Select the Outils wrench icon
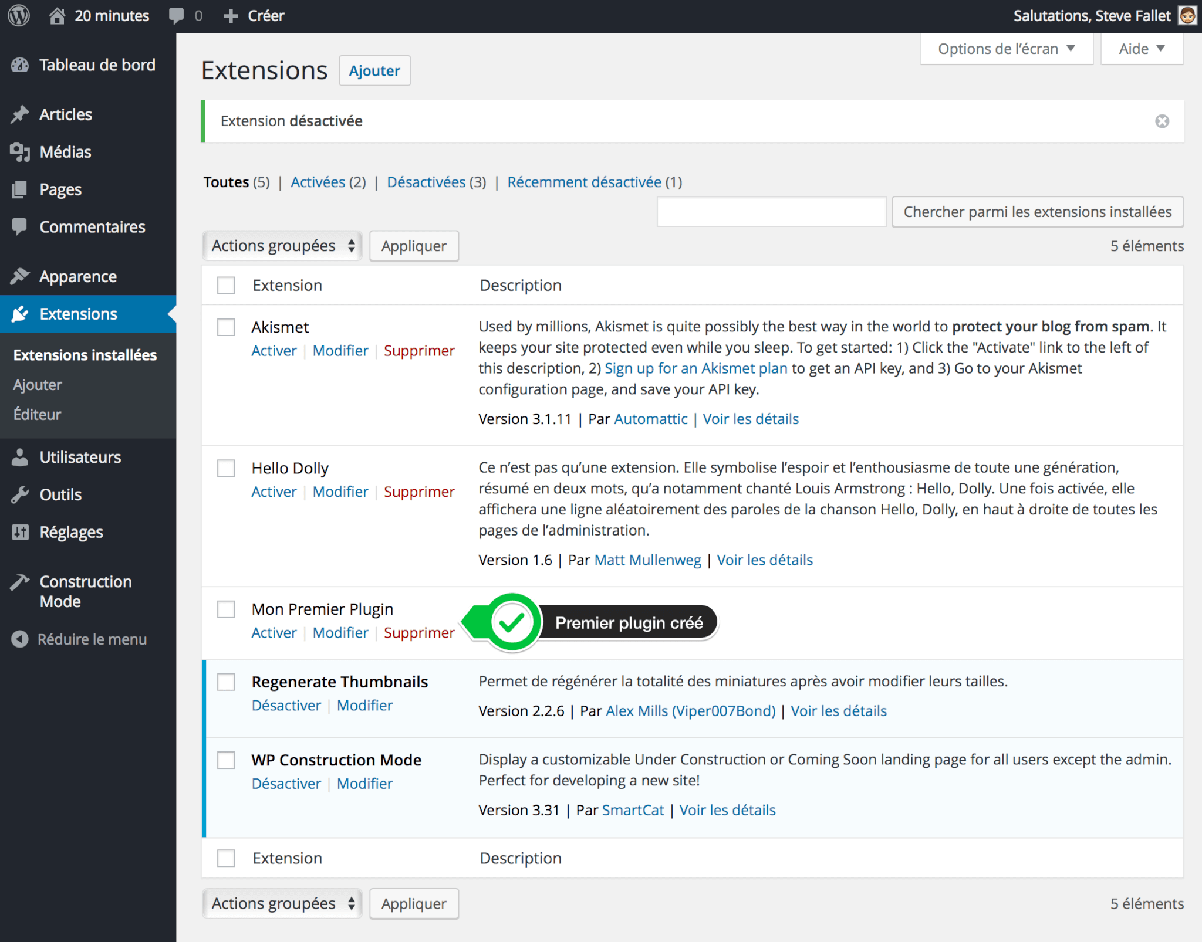 (x=20, y=494)
